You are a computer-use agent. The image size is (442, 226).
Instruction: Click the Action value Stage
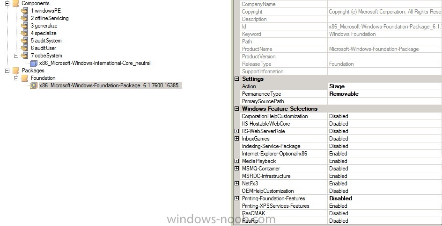(384, 86)
